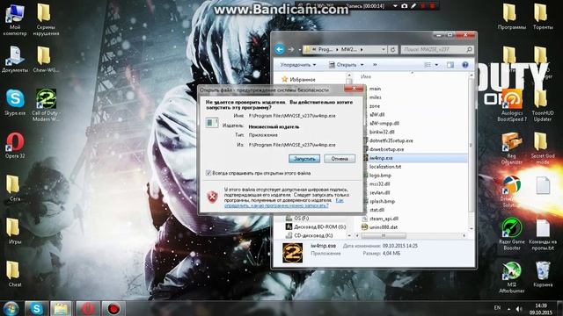The width and height of the screenshot is (563, 316).
Task: Open Skype from the taskbar
Action: (x=37, y=308)
